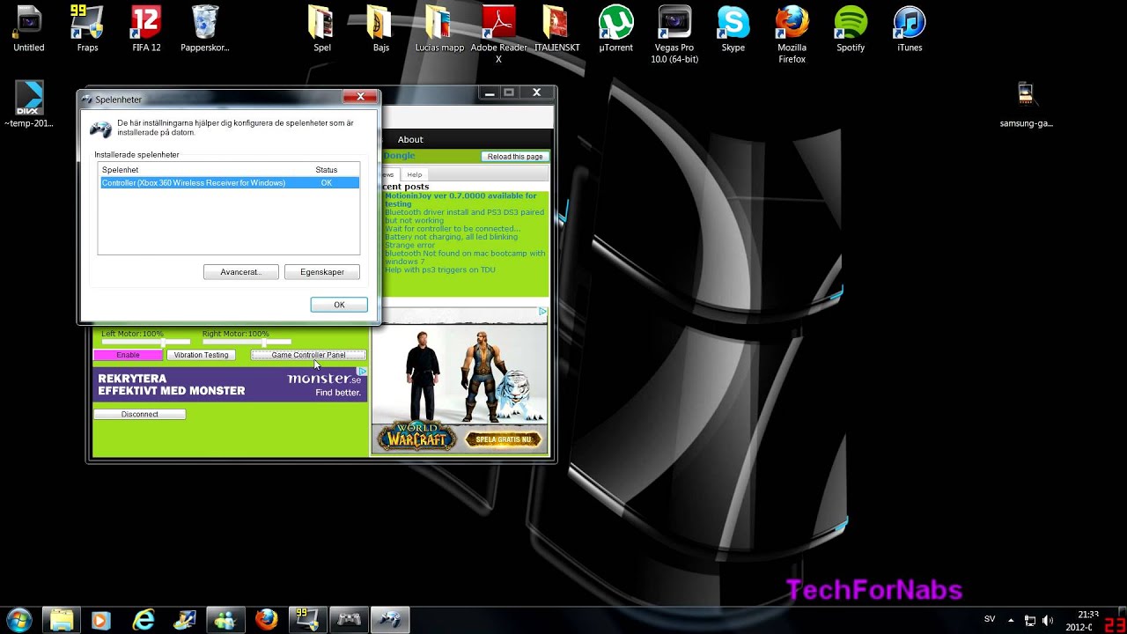This screenshot has width=1127, height=634.
Task: Open the iTunes desktop shortcut
Action: (x=909, y=26)
